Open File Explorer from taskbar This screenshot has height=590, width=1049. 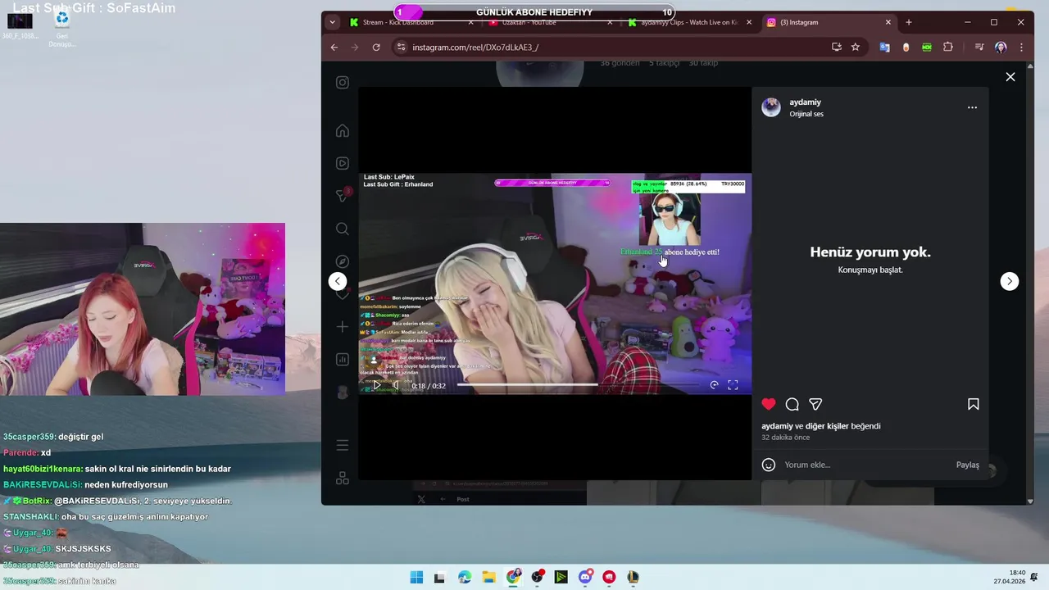tap(488, 577)
